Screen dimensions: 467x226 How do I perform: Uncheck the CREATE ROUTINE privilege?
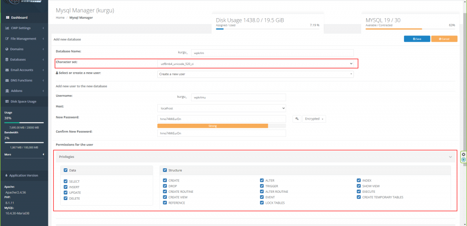(165, 191)
